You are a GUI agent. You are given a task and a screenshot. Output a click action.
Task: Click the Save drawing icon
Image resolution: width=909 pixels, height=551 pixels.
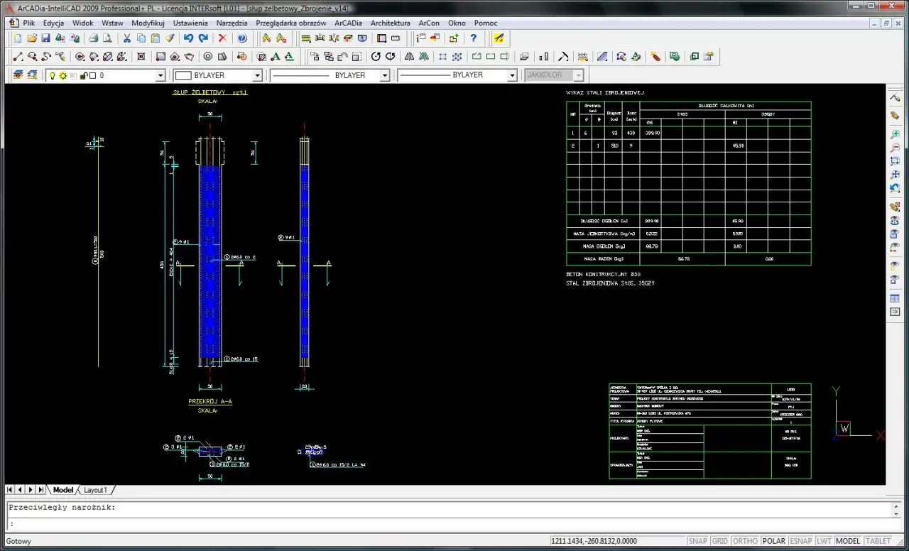[45, 38]
